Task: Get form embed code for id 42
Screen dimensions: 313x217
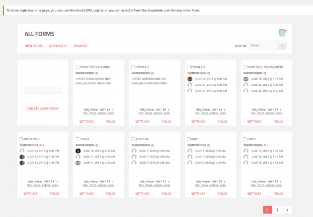Action: click(210, 113)
